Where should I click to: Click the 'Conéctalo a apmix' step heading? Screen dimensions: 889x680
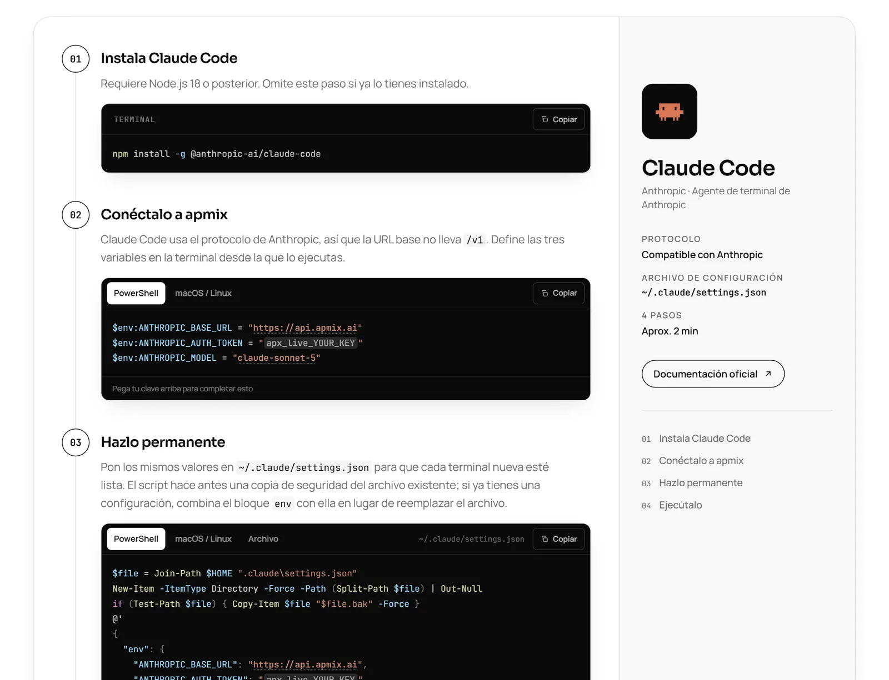pyautogui.click(x=164, y=214)
